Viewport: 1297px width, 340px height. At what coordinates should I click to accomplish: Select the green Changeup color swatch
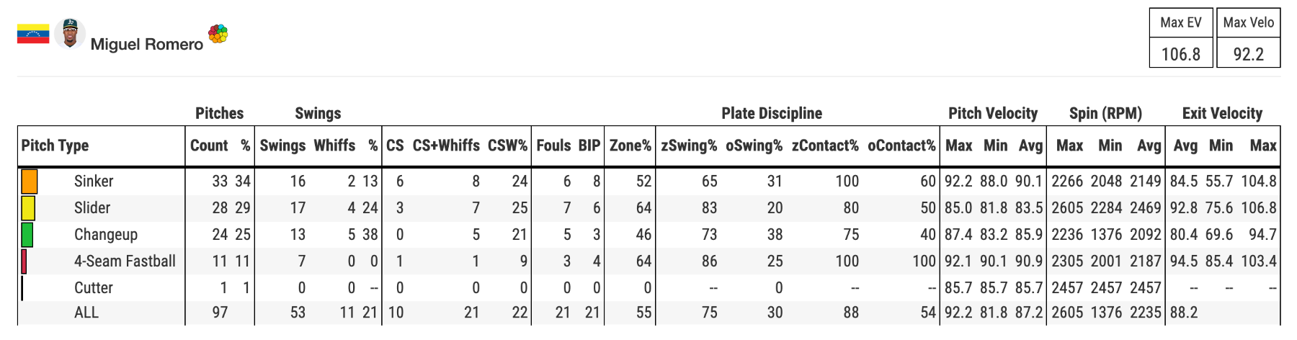(x=27, y=234)
